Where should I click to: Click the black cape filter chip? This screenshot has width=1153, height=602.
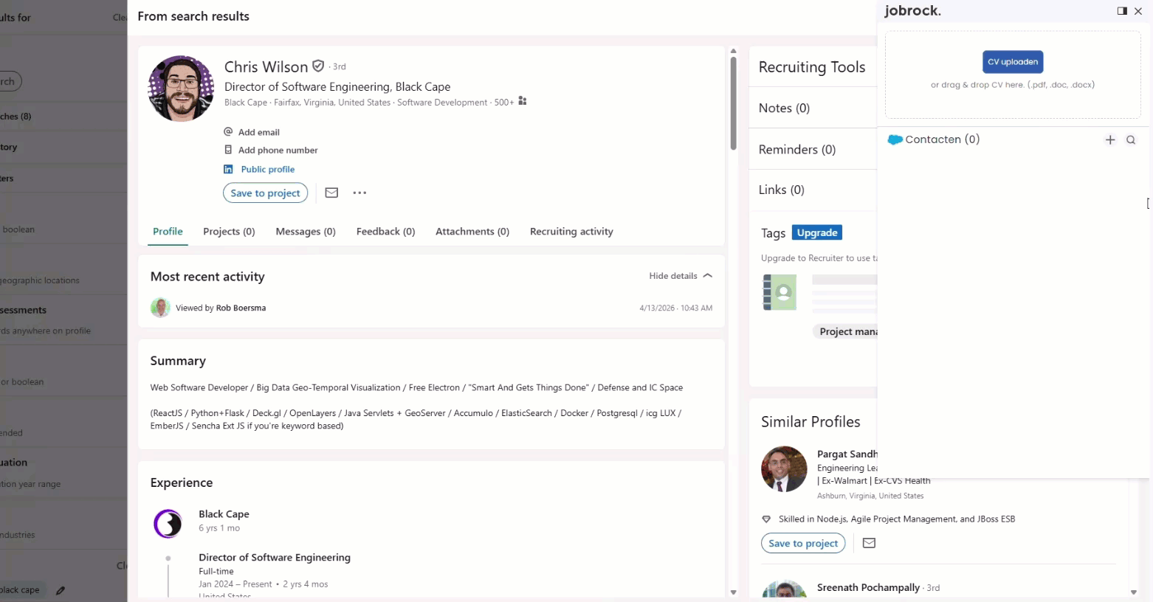(x=21, y=590)
